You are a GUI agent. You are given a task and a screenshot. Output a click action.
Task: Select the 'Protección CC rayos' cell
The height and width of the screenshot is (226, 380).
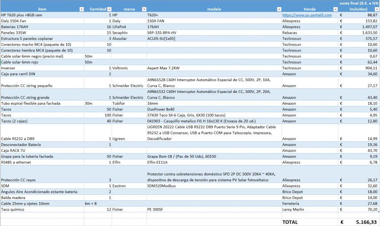[43, 174]
